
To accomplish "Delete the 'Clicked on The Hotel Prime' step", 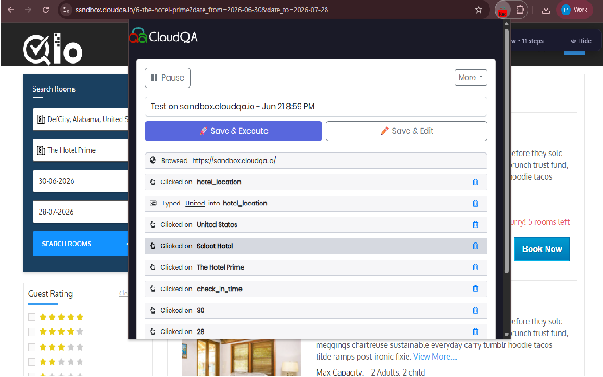I will pos(475,267).
